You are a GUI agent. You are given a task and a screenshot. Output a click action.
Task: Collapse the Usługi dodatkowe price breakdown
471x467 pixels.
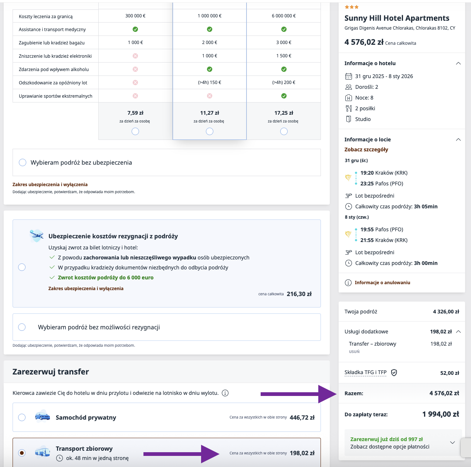click(x=458, y=332)
